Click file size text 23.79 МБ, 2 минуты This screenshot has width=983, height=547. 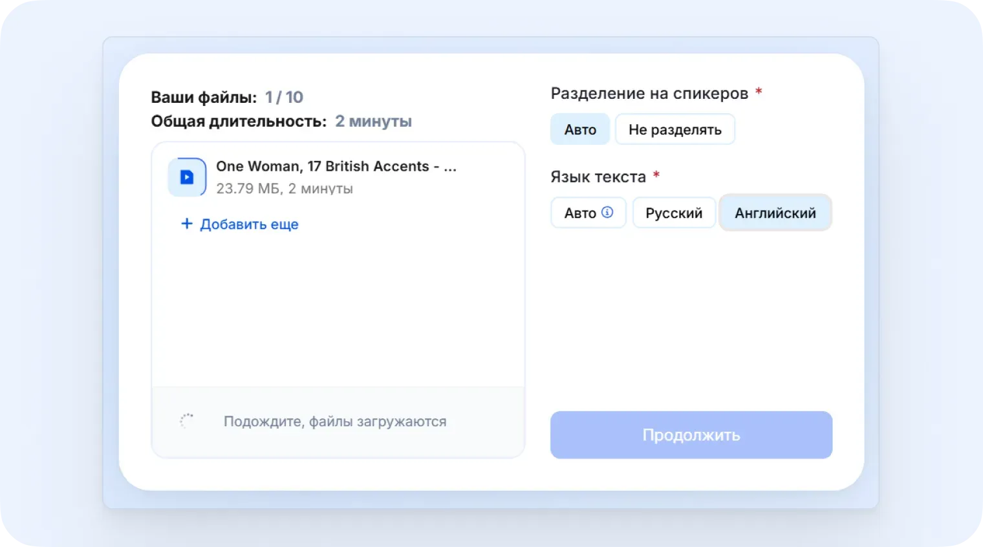[x=285, y=189]
